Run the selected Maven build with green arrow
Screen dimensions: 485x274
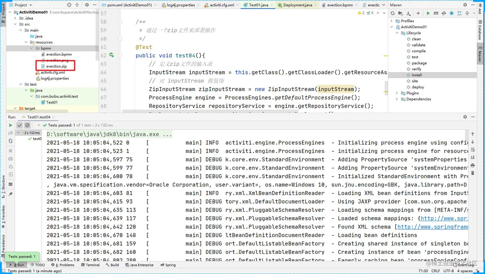coord(428,13)
